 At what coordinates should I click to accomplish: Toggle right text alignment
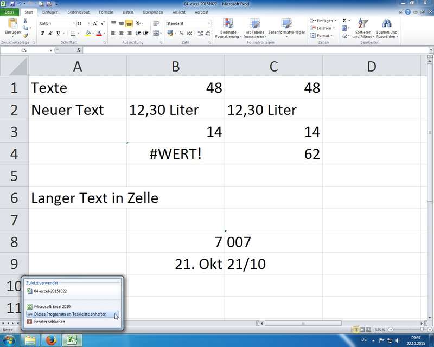(x=129, y=33)
